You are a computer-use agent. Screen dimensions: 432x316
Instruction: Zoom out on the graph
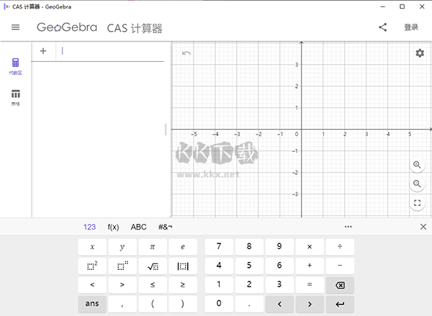pyautogui.click(x=417, y=184)
